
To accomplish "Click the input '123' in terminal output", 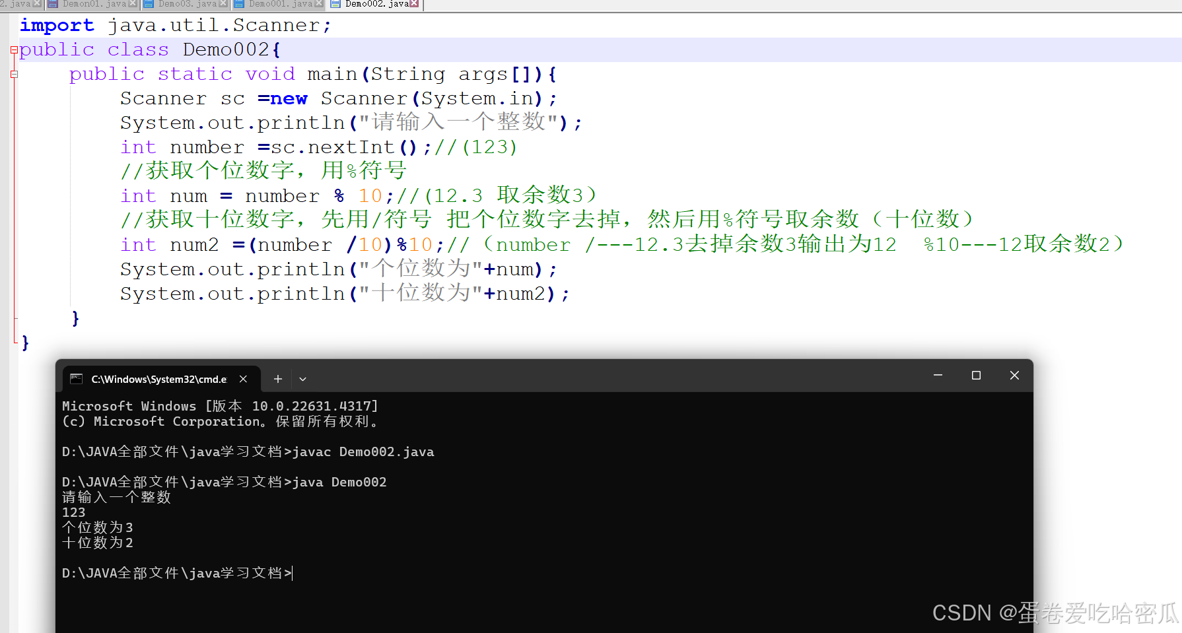I will (73, 513).
